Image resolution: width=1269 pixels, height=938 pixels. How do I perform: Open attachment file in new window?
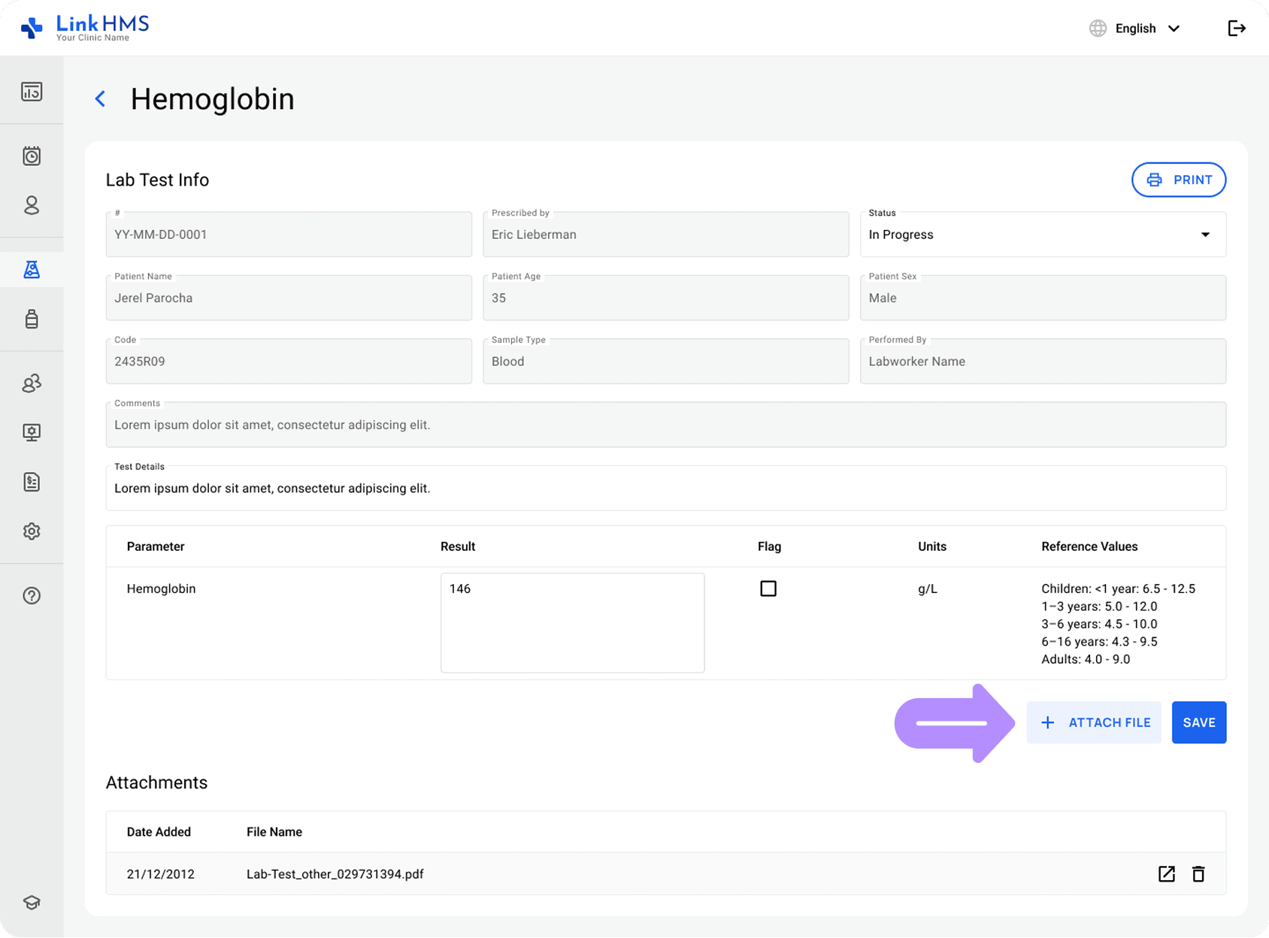[1166, 873]
